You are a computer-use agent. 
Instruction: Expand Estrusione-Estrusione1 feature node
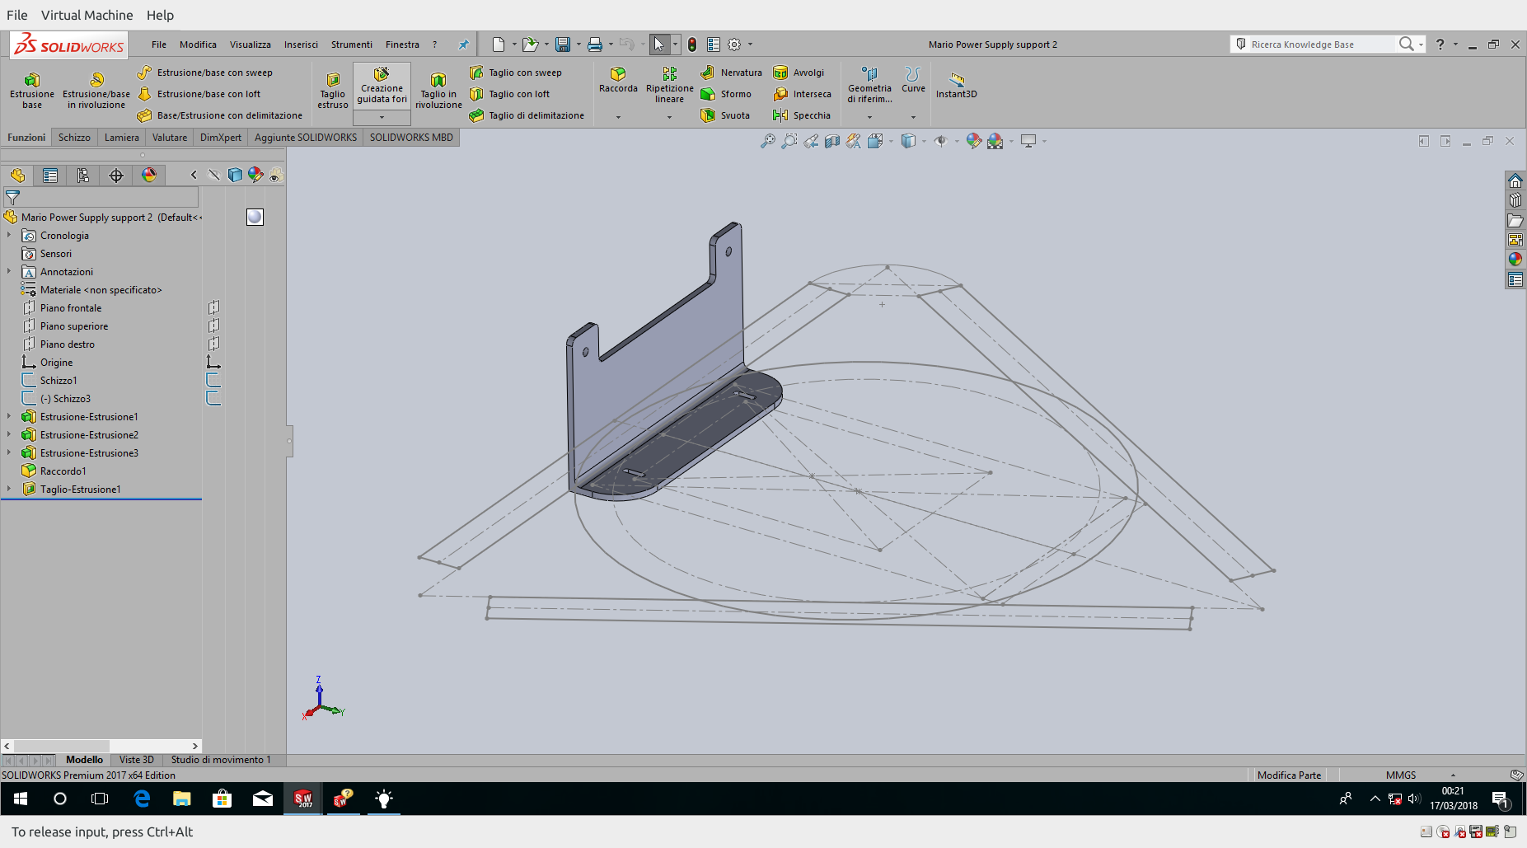click(x=9, y=416)
